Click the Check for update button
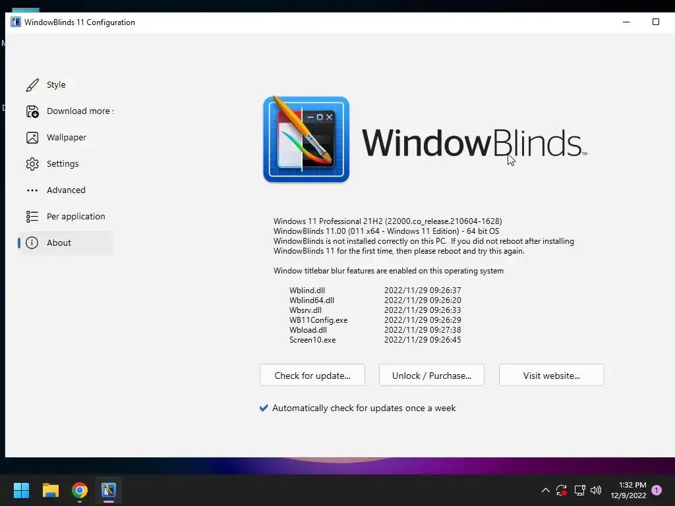 312,375
